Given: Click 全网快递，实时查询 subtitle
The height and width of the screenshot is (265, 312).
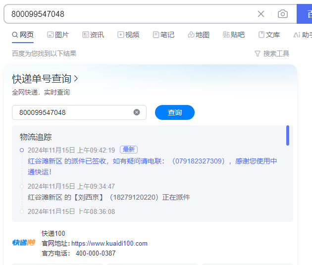Looking at the screenshot, I should click(x=41, y=92).
